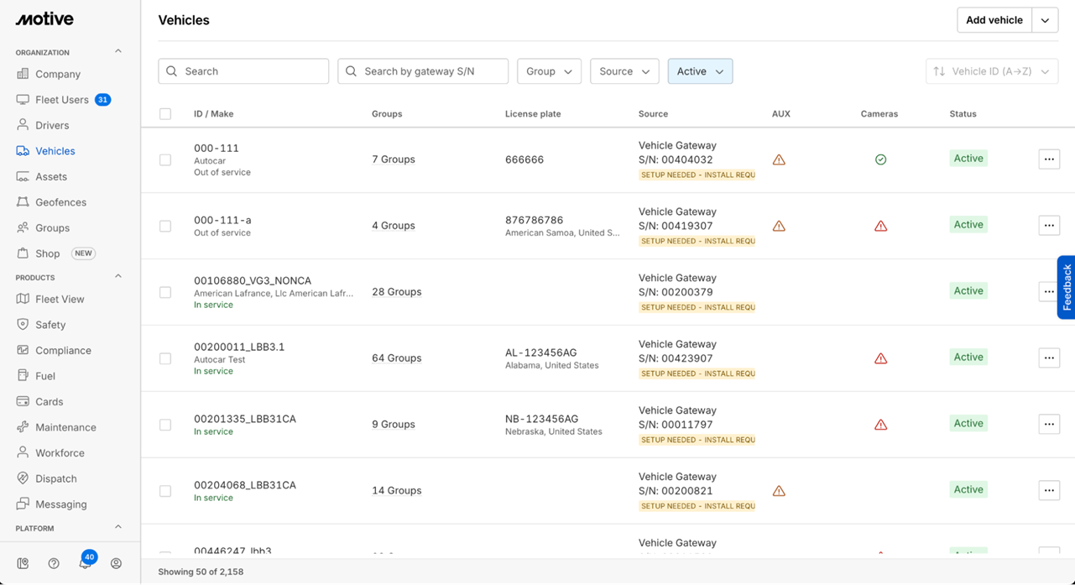
Task: Click the Geofences icon
Action: [x=23, y=202]
